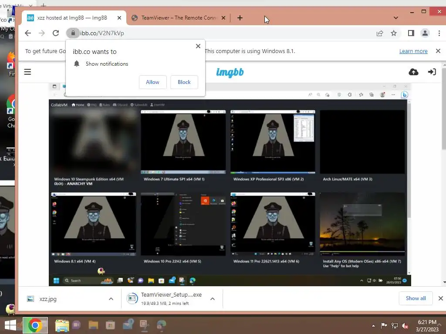
Task: Block ibb.co notifications
Action: 184,82
